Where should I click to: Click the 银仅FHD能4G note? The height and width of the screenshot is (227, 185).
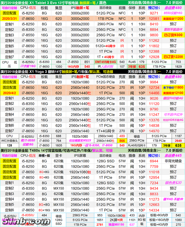point(173,98)
